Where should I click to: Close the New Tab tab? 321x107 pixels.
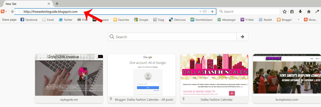tap(49, 4)
